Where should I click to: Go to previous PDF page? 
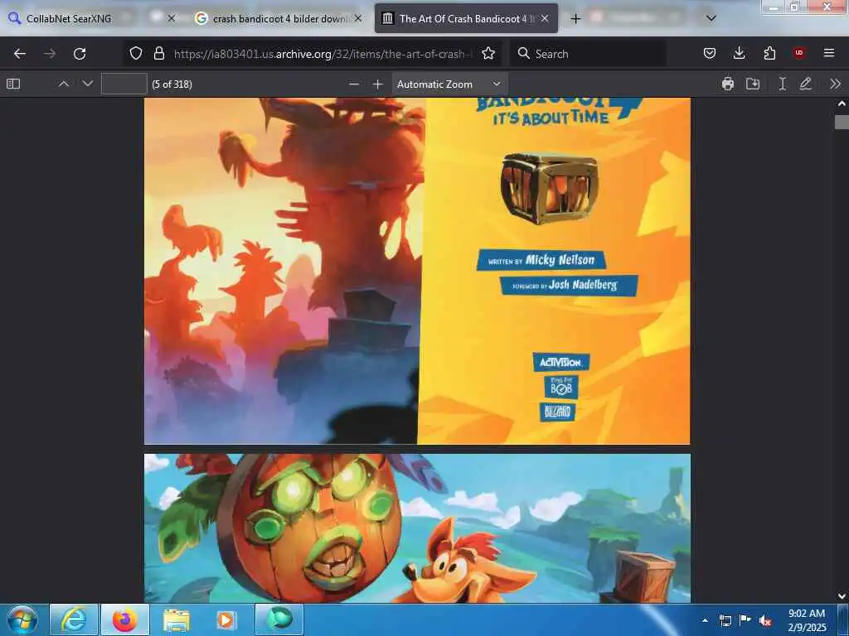coord(63,84)
